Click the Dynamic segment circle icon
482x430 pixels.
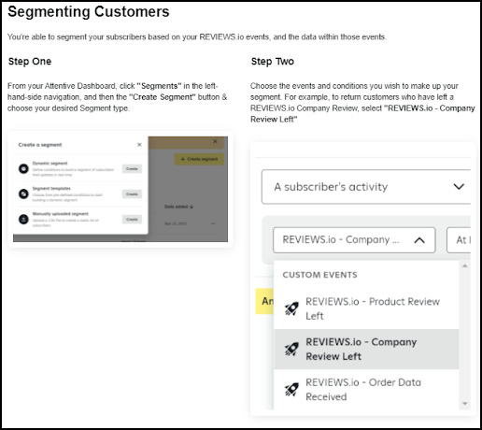[23, 168]
